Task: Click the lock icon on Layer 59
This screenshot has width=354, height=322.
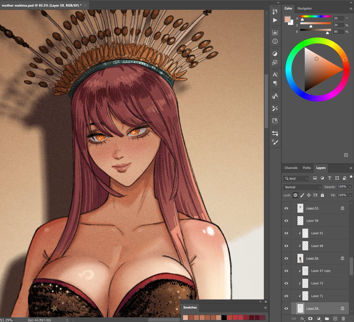Action: 342,308
